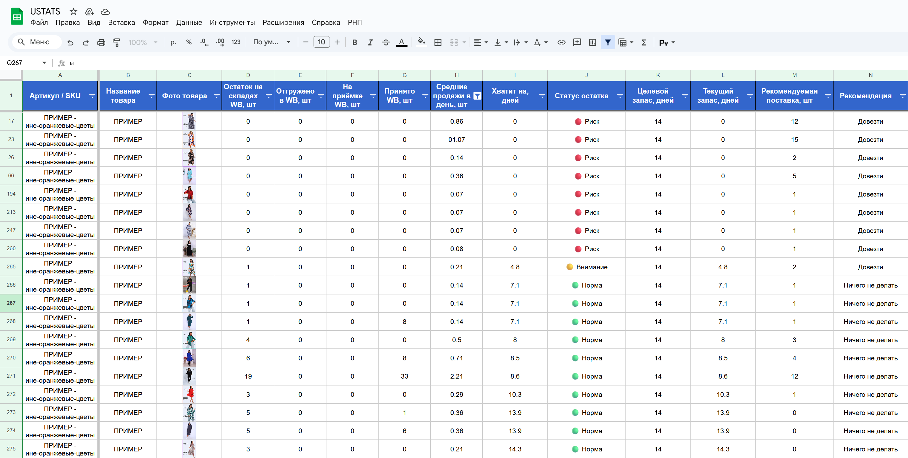Open the Расширения menu
The width and height of the screenshot is (908, 458).
(283, 22)
